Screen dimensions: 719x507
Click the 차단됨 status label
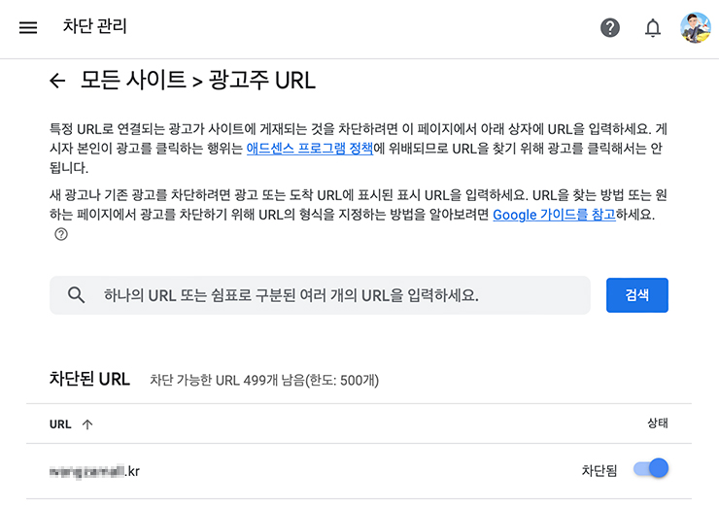coord(599,471)
